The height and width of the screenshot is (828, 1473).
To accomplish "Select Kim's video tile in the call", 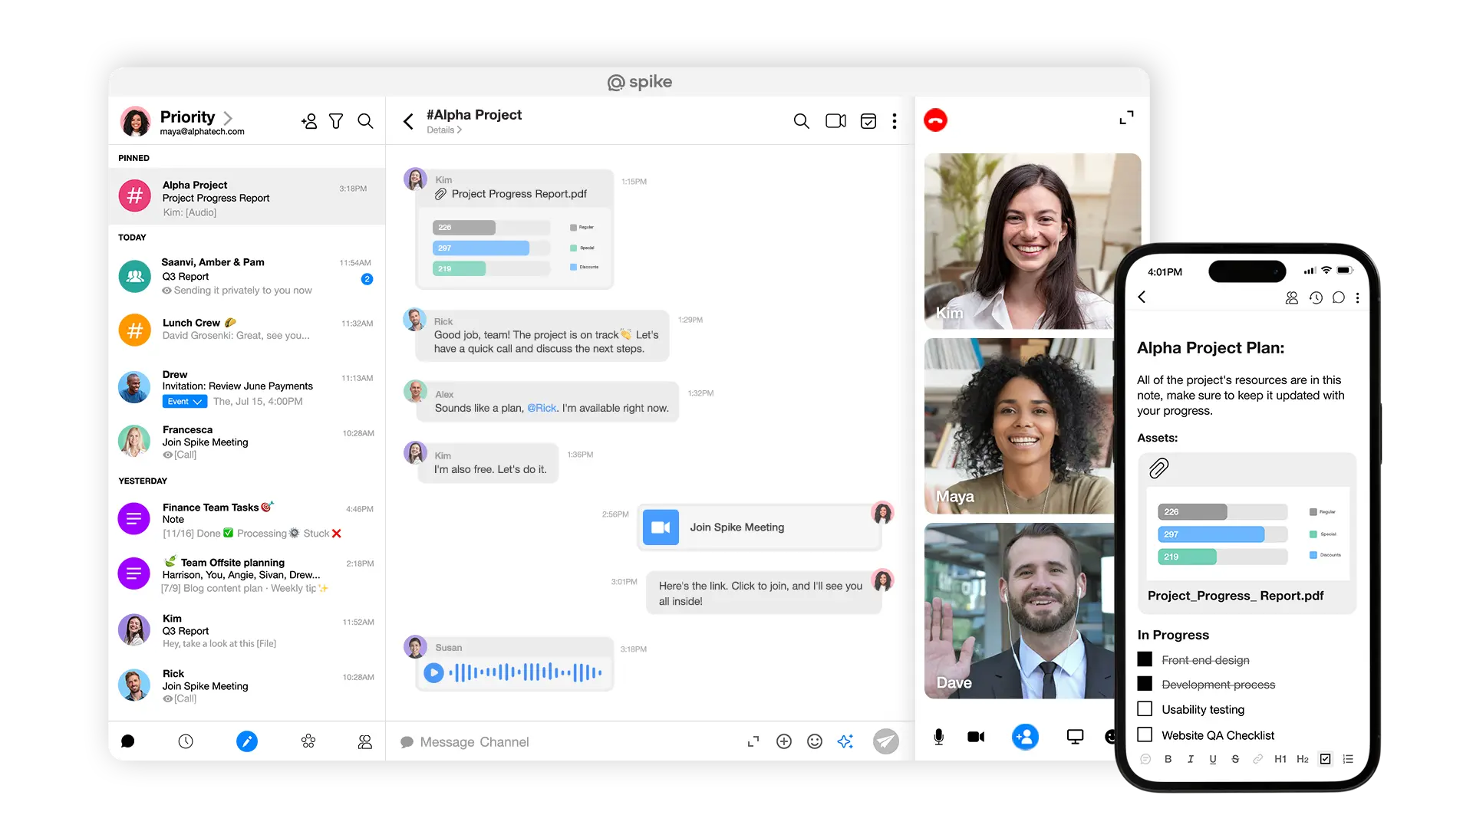I will [x=1033, y=242].
